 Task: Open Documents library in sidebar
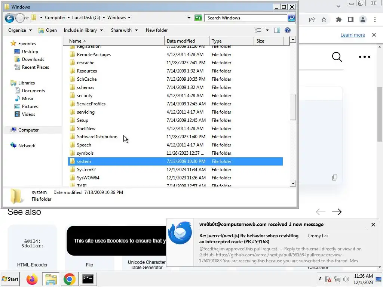[33, 90]
